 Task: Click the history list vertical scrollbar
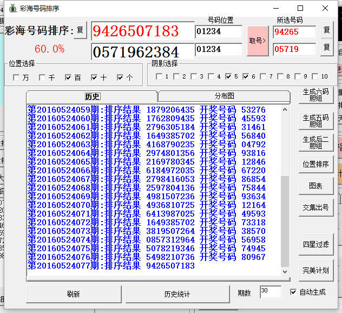(286, 190)
